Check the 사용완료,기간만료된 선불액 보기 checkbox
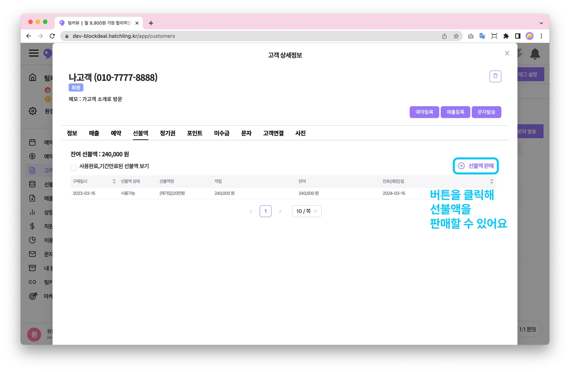Viewport: 570px width, 372px height. pyautogui.click(x=73, y=167)
